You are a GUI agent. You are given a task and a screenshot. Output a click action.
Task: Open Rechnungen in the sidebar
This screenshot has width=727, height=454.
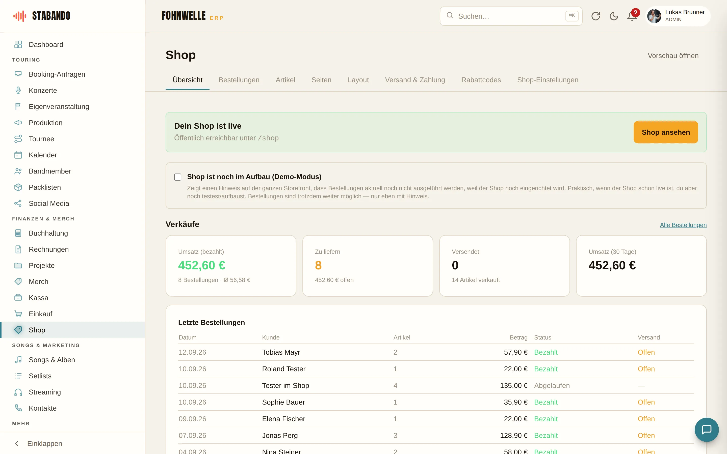point(72,249)
